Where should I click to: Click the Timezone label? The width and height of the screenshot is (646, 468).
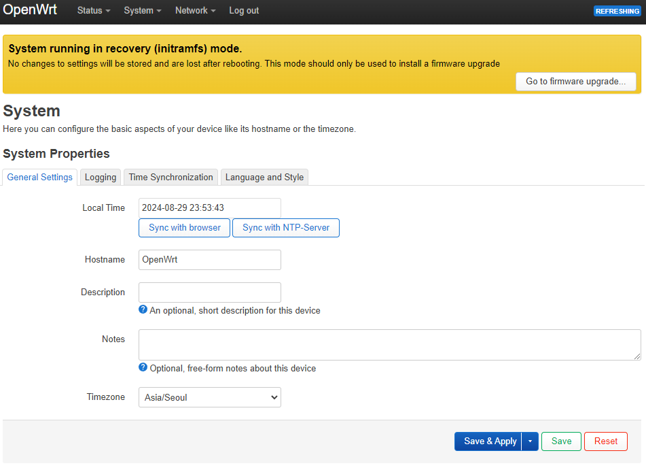[x=106, y=397]
